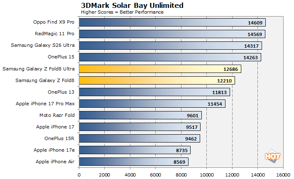Click the score value 9462

[x=191, y=139]
